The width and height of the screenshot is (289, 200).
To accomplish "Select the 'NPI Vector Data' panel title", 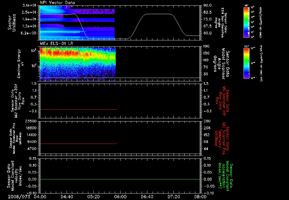I will click(57, 3).
